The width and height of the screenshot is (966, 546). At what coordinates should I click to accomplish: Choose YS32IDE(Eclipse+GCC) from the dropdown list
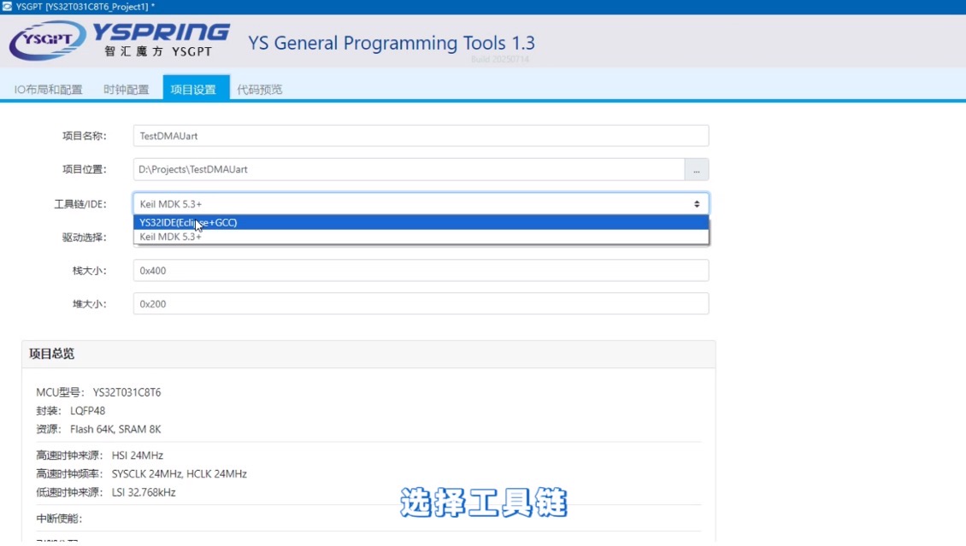[x=421, y=222]
